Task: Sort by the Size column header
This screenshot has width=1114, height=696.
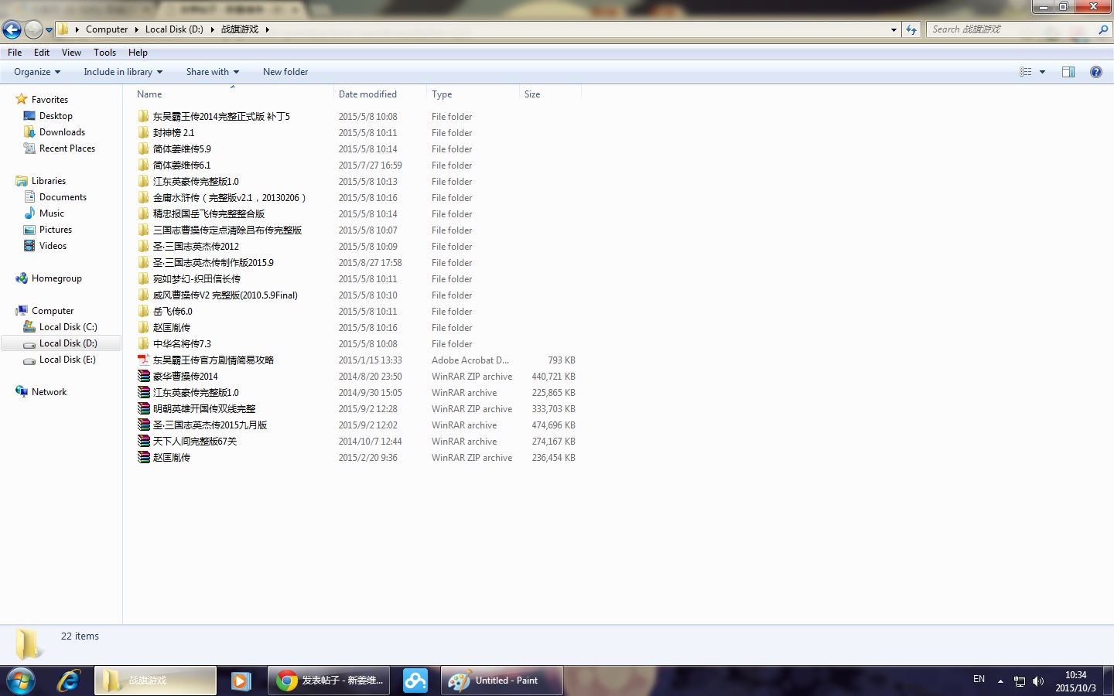Action: point(550,94)
